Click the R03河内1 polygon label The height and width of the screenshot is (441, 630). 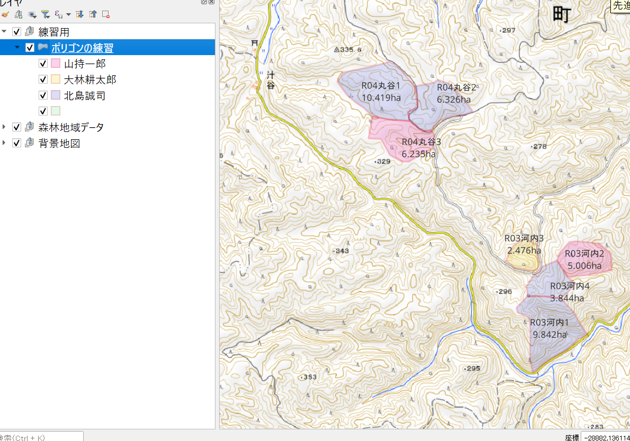tap(549, 322)
